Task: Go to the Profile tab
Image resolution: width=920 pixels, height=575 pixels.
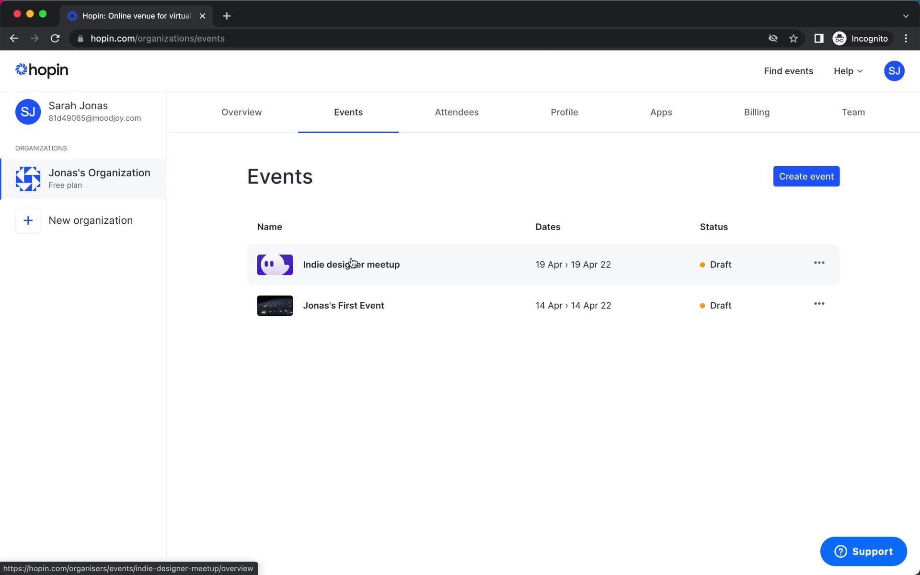Action: [x=564, y=112]
